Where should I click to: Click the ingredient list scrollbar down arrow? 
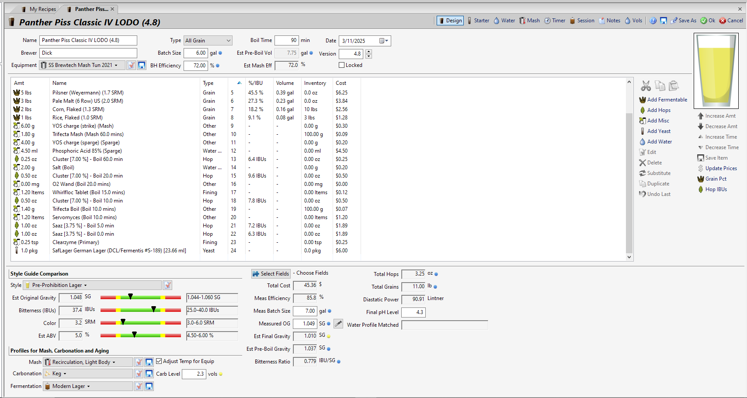[629, 257]
